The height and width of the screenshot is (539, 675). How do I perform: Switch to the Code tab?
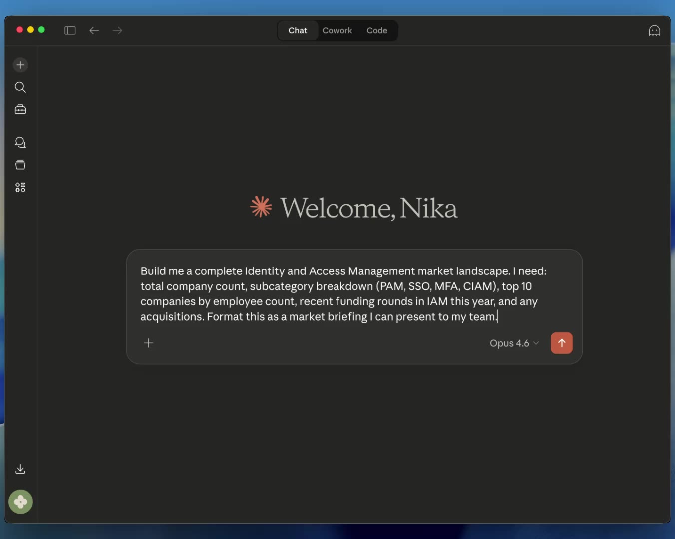376,31
